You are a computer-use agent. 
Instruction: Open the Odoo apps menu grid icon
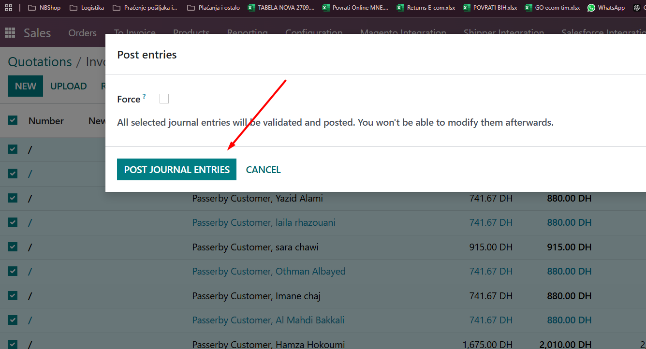pyautogui.click(x=10, y=33)
